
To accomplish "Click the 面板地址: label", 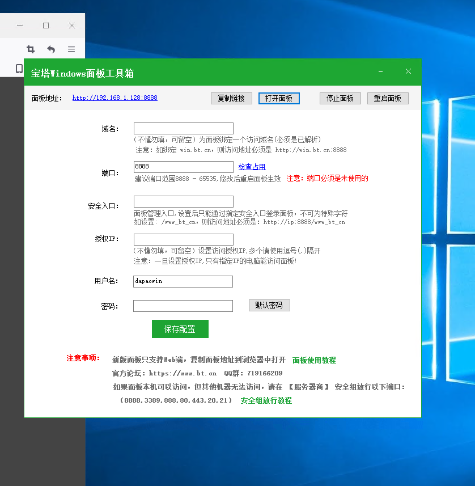I will coord(47,98).
